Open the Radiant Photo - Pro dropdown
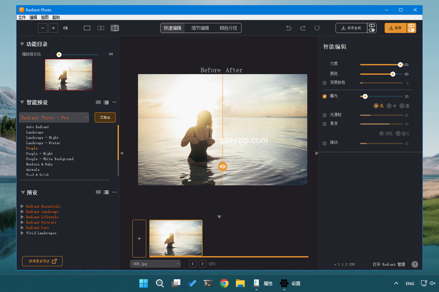Image resolution: width=439 pixels, height=292 pixels. (54, 118)
